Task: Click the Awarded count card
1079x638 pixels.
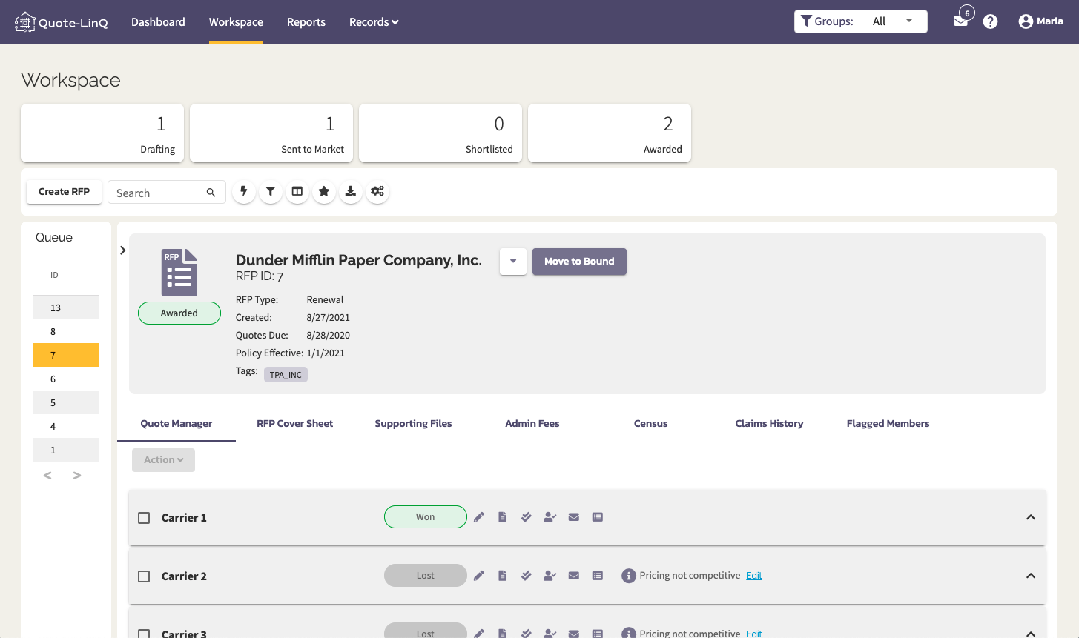Action: [610, 133]
